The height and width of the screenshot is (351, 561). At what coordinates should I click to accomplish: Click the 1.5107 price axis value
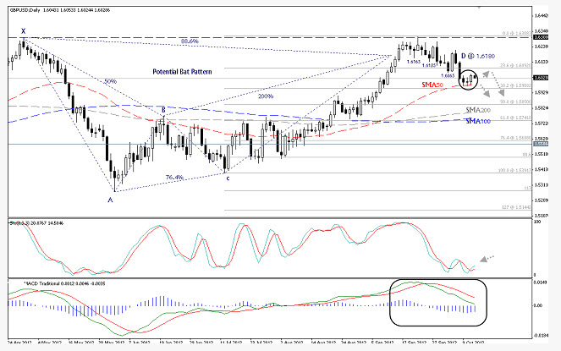(541, 216)
